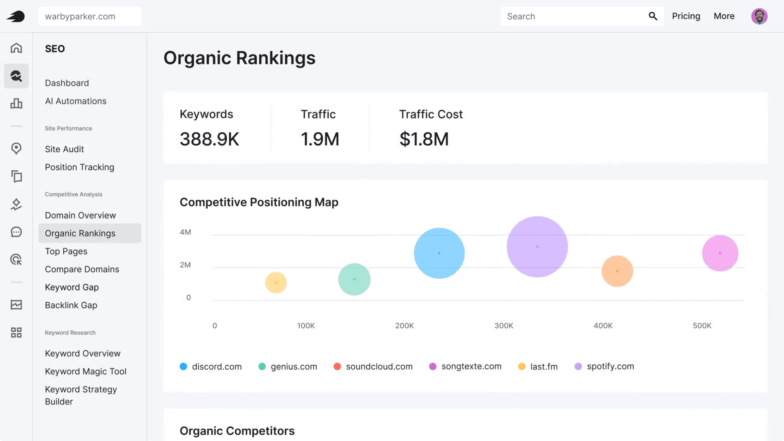Screen dimensions: 784x441
Task: Open Backlink Gap
Action: pyautogui.click(x=71, y=305)
